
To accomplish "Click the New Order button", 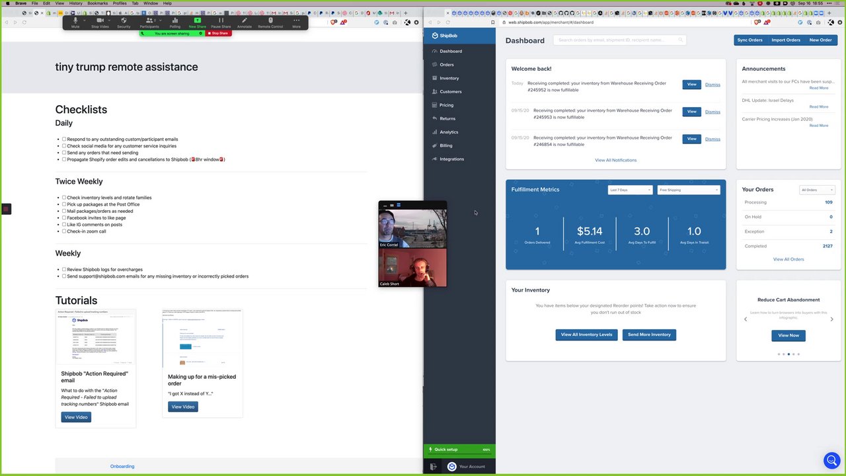I will coord(821,40).
